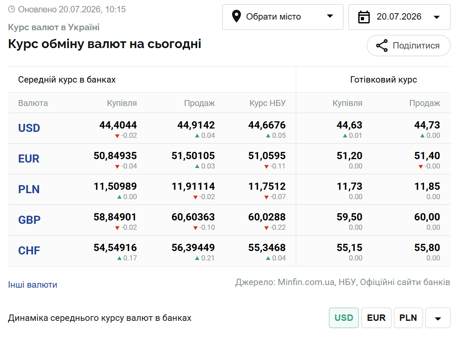Open the PLN currency link
The image size is (459, 337).
pyautogui.click(x=29, y=189)
